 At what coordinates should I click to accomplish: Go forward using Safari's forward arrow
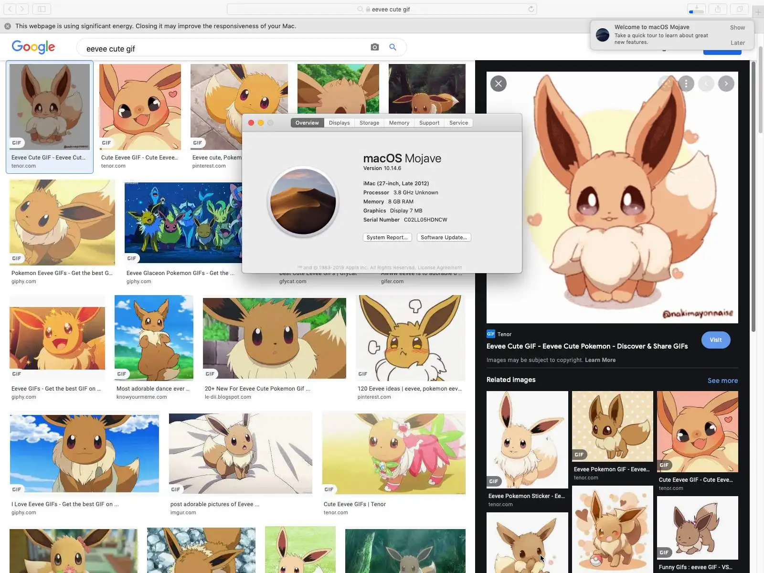point(22,9)
